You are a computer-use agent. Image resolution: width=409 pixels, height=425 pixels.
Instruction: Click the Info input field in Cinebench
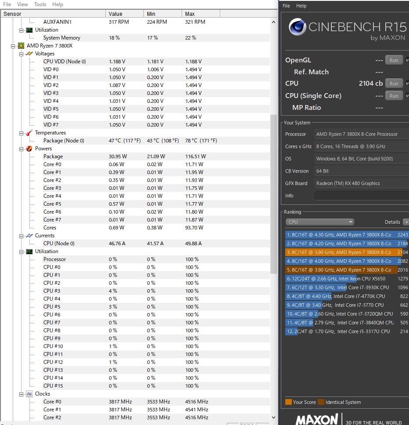pos(361,196)
